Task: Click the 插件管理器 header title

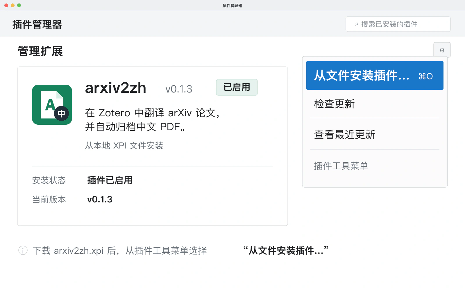Action: 37,25
